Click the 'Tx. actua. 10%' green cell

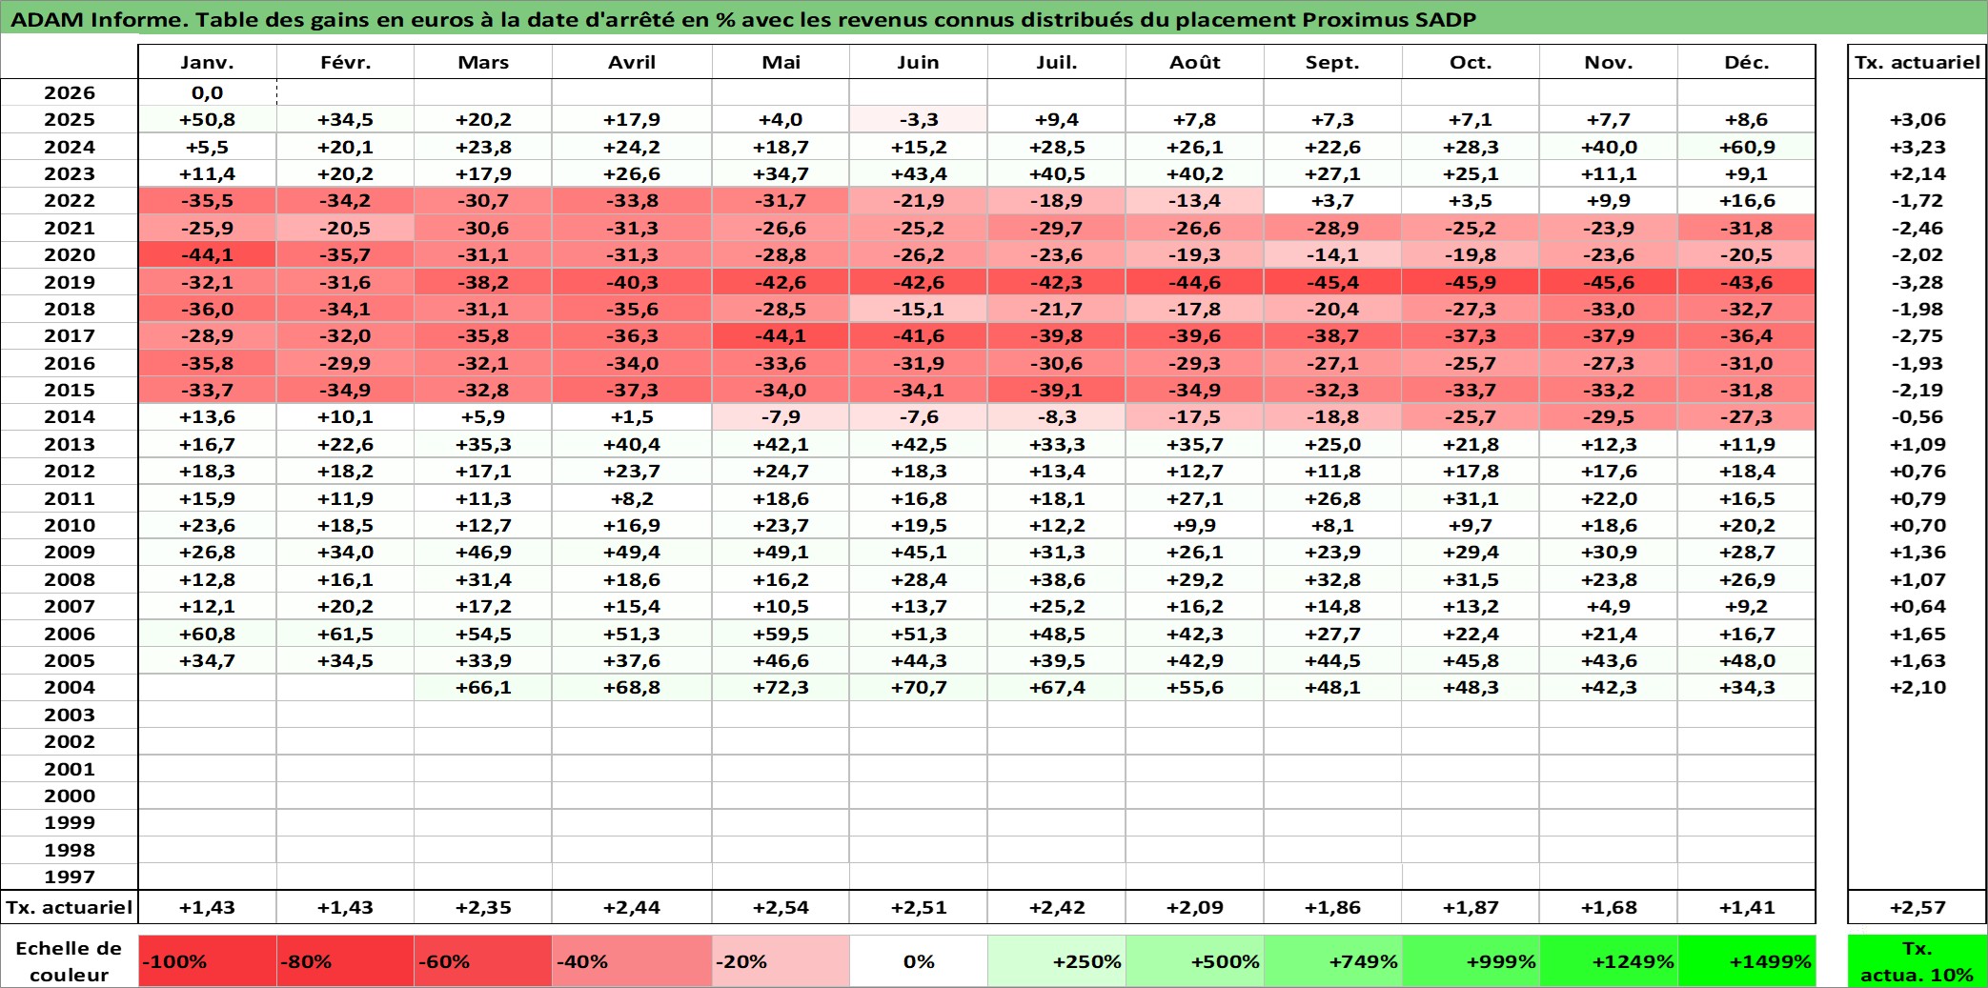tap(1917, 961)
